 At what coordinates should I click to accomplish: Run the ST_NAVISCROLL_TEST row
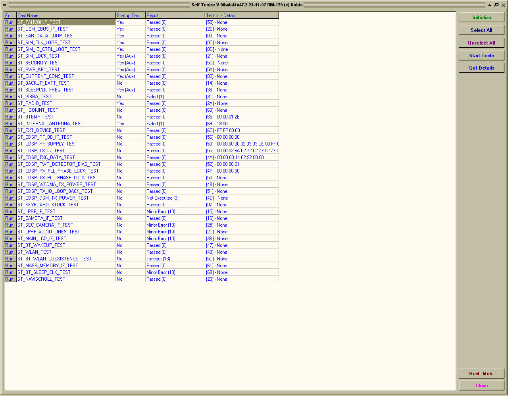pyautogui.click(x=10, y=279)
